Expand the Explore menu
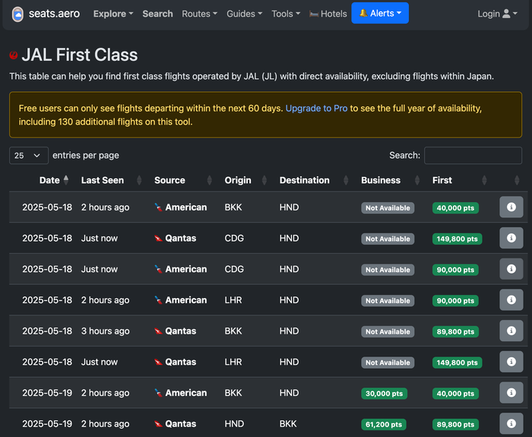 point(113,14)
